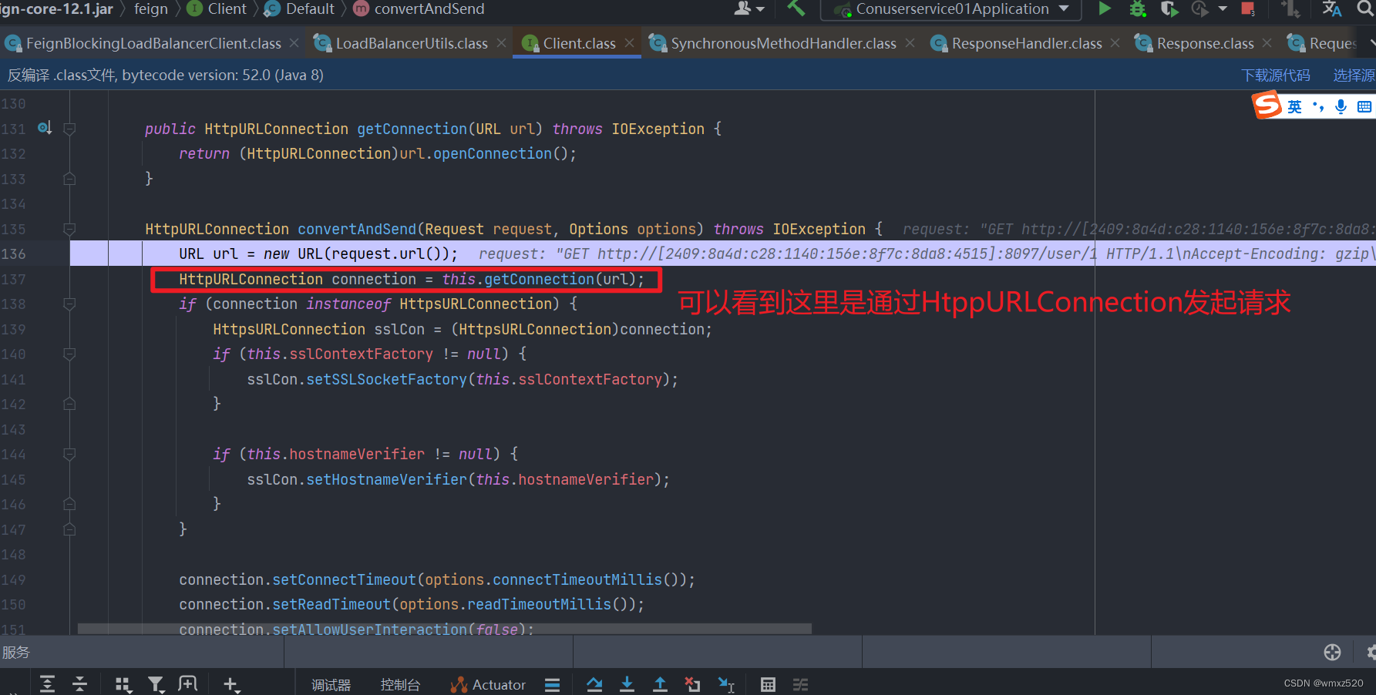Collapse the sslContextFactory if block at line 140
The height and width of the screenshot is (695, 1376).
(69, 354)
